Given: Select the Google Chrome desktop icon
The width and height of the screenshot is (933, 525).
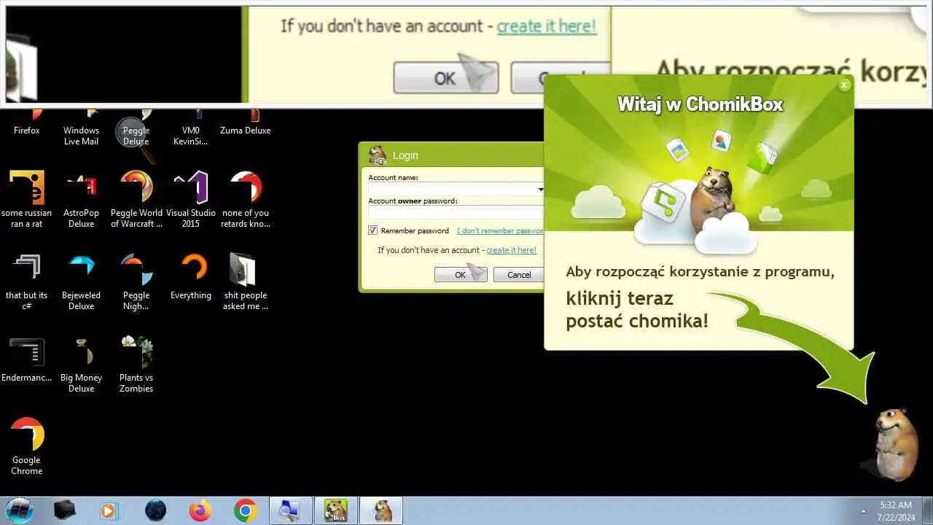Looking at the screenshot, I should pyautogui.click(x=27, y=446).
